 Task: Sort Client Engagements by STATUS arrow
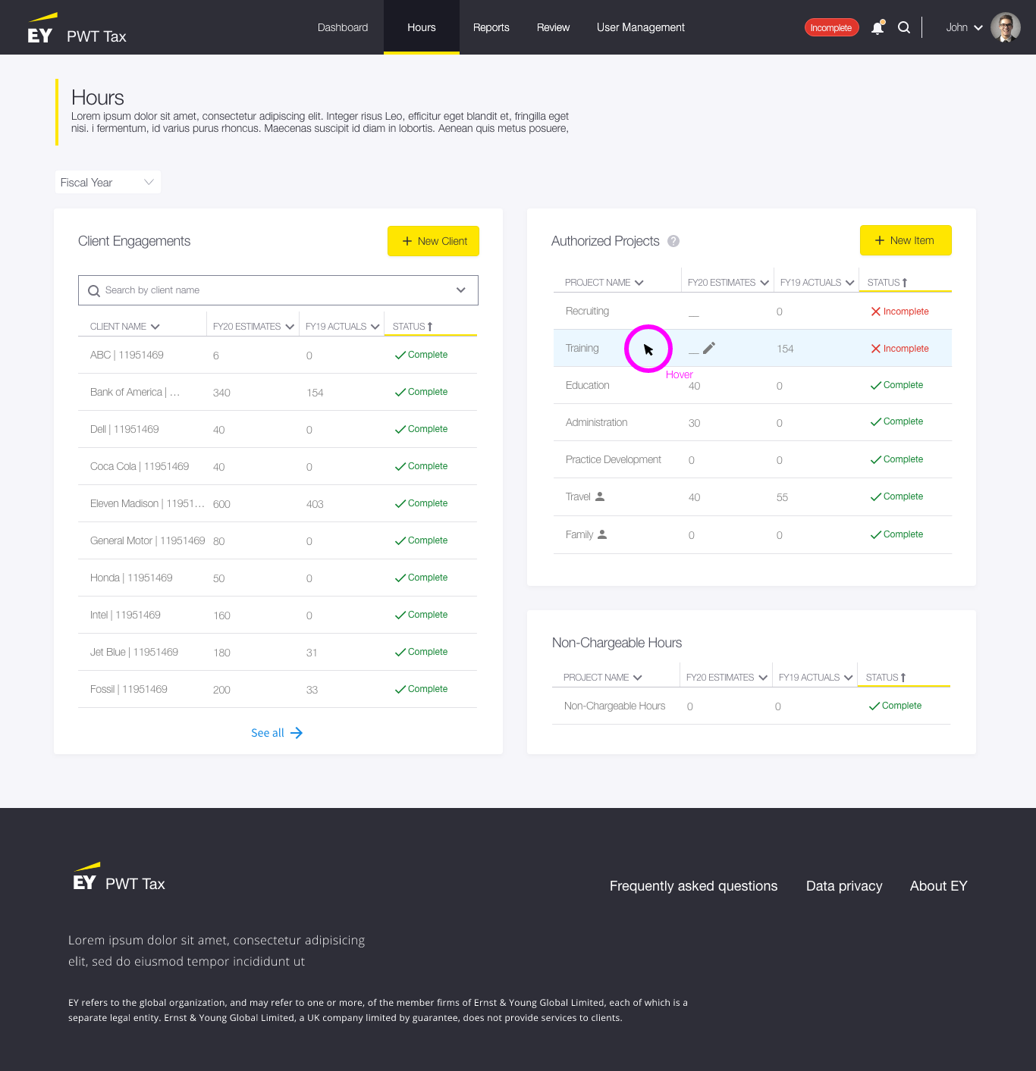(430, 327)
